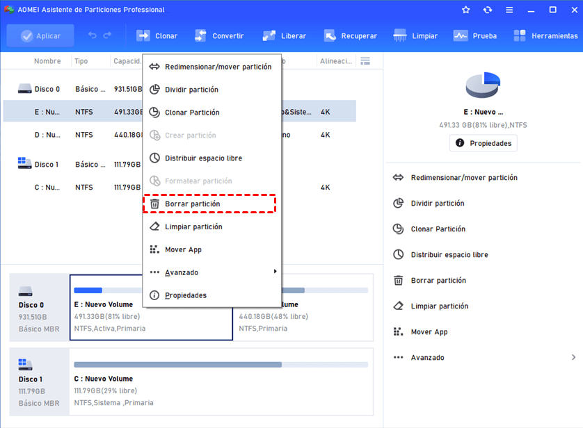Open the Recuperar toolbar option
583x428 pixels.
[x=330, y=35]
